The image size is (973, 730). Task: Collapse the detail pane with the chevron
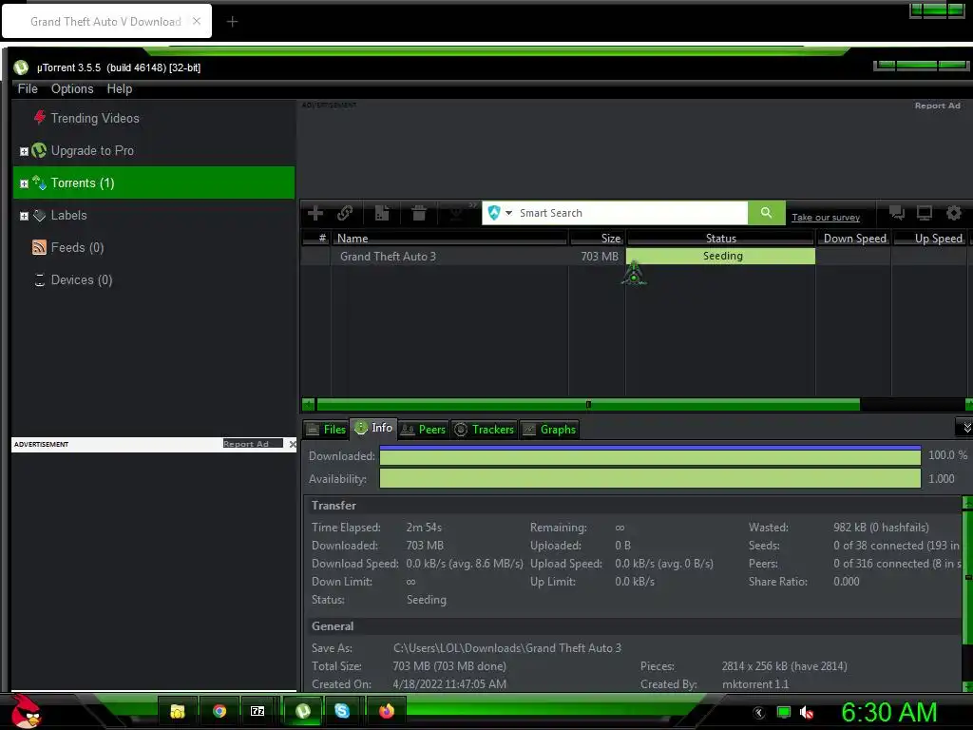[965, 427]
